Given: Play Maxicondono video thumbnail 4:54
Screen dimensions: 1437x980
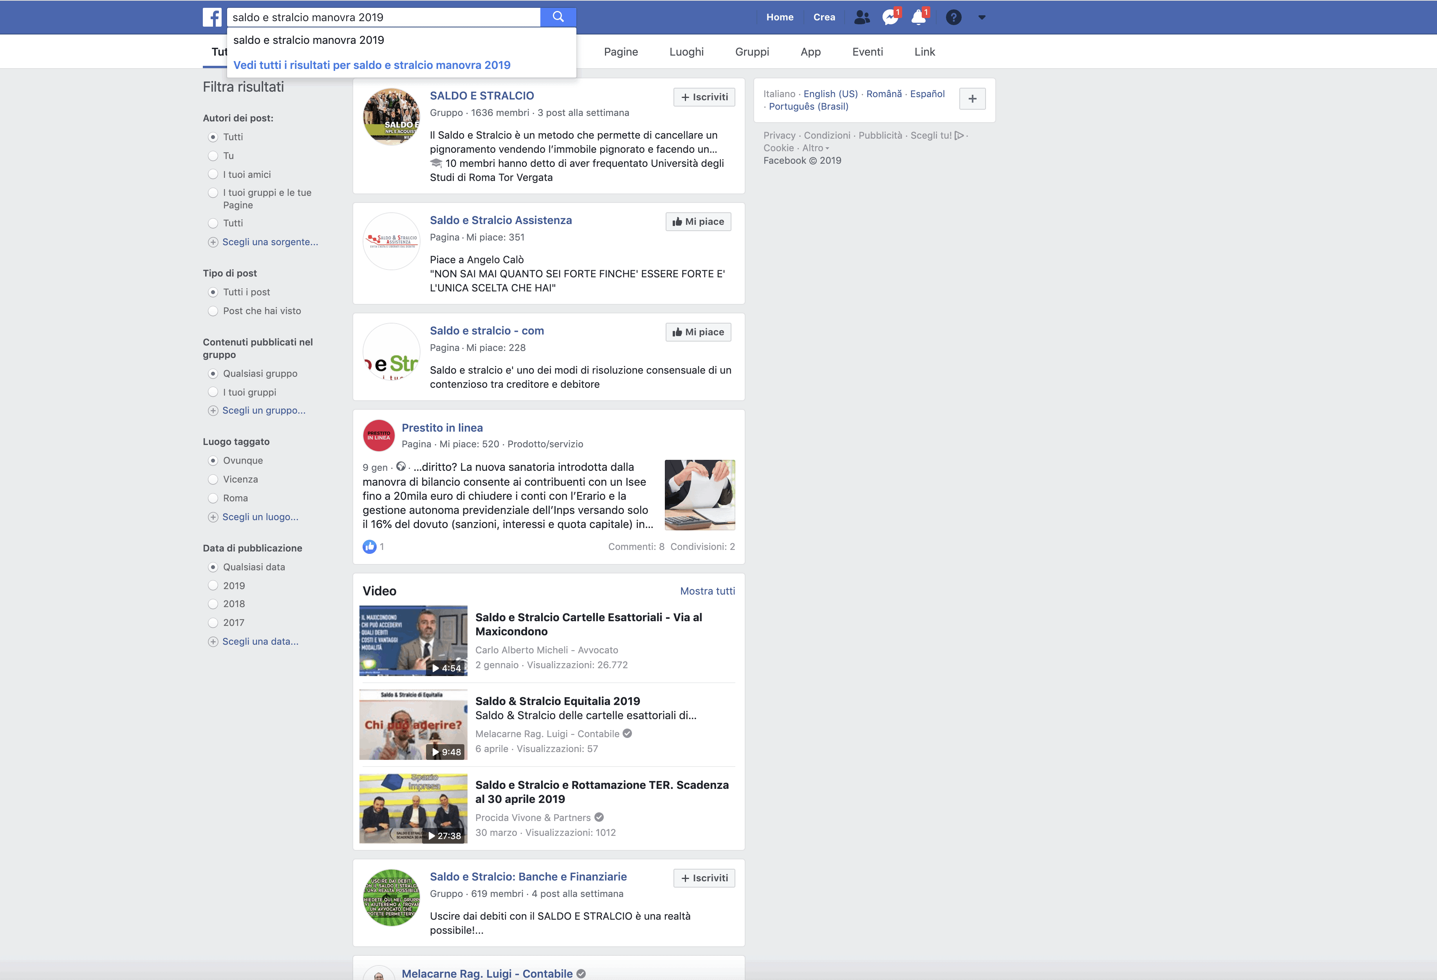Looking at the screenshot, I should (x=413, y=640).
